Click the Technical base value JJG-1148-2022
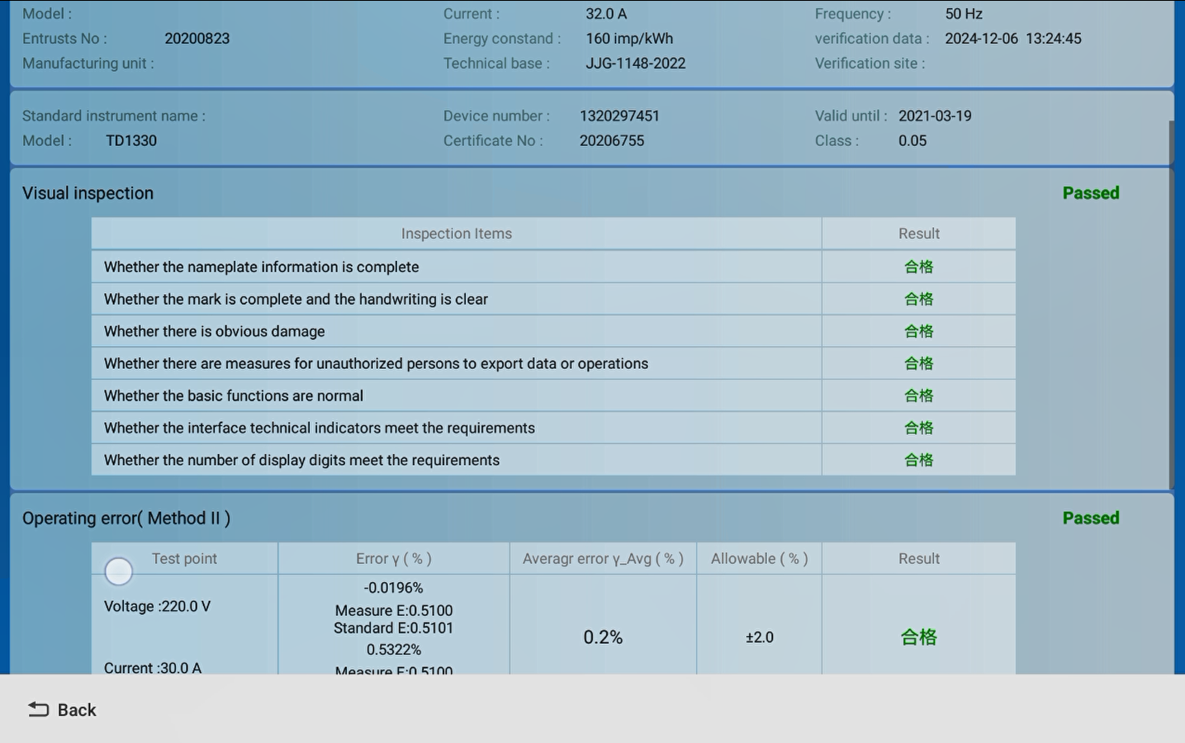The width and height of the screenshot is (1185, 743). pos(635,64)
